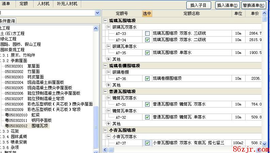Collapse the 琉璃瓦围墙顶 group
Image resolution: width=270 pixels, height=153 pixels.
(105, 20)
